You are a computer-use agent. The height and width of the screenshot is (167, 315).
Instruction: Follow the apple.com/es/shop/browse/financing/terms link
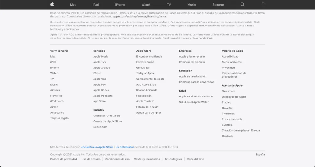[x=140, y=17]
